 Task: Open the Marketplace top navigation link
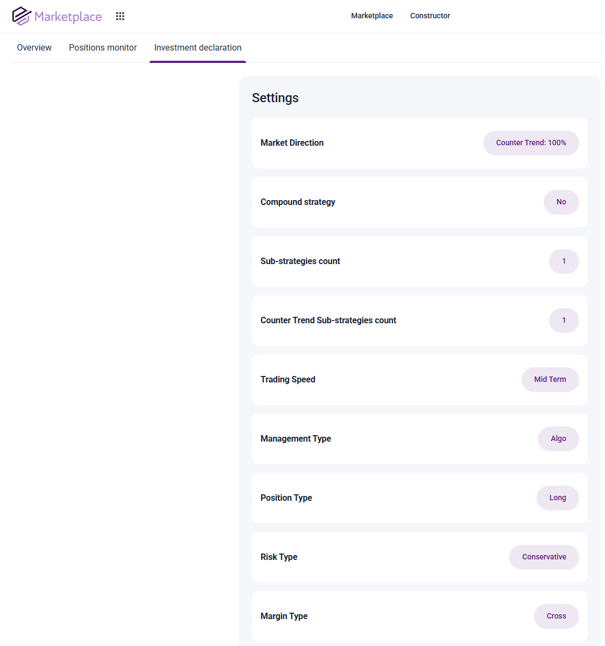372,16
